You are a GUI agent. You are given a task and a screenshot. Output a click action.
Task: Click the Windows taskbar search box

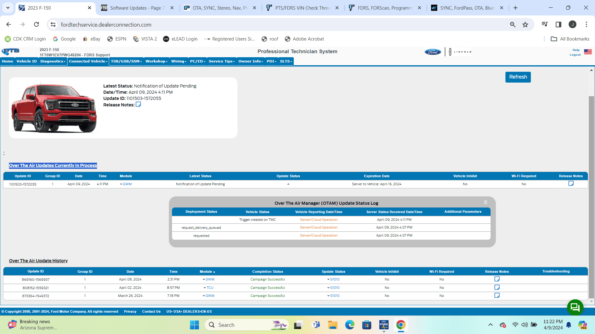coord(247,325)
